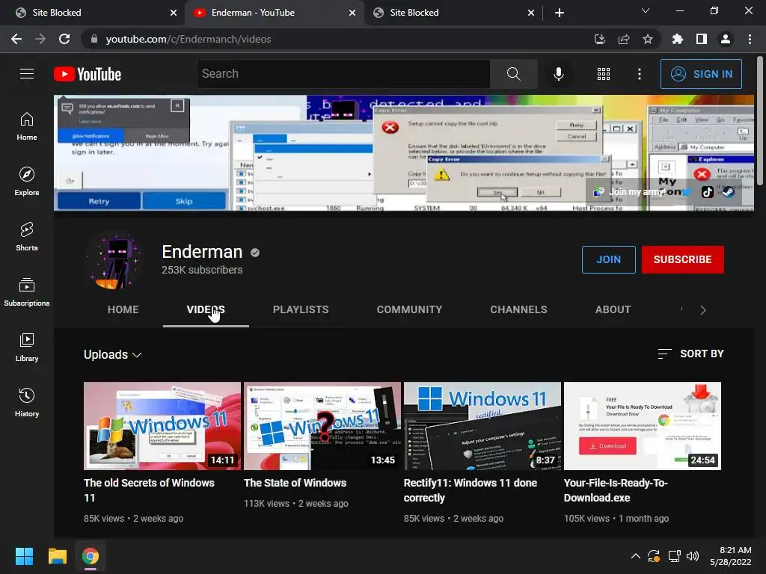The height and width of the screenshot is (574, 766).
Task: Open Explore in the sidebar
Action: pos(27,182)
